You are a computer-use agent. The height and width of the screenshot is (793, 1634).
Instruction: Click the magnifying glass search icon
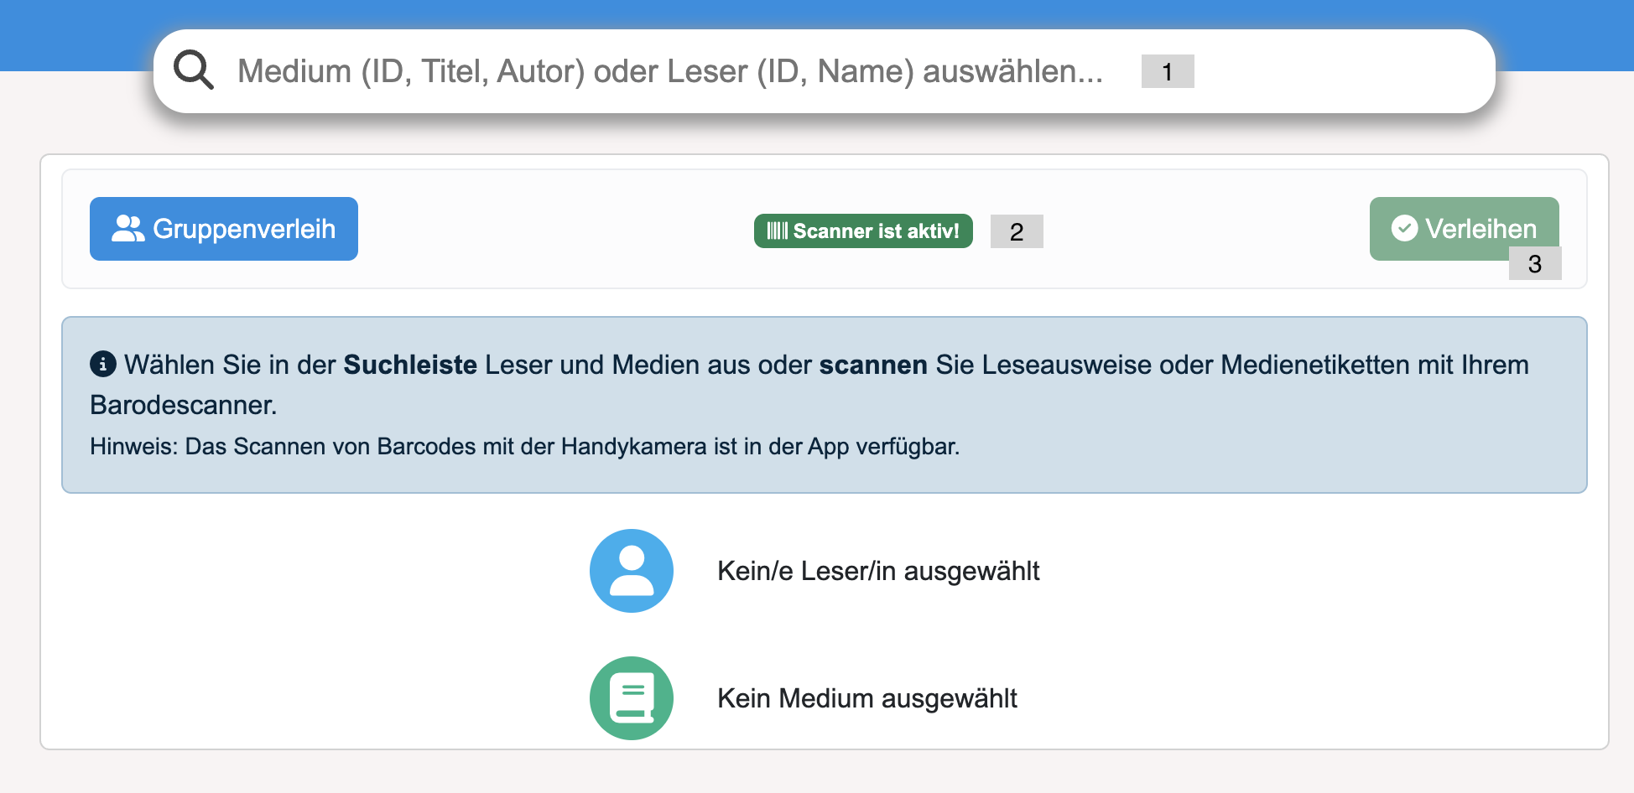click(194, 70)
